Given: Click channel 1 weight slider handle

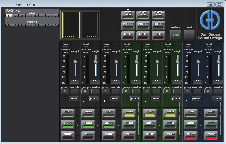Looking at the screenshot, I should point(76,62).
